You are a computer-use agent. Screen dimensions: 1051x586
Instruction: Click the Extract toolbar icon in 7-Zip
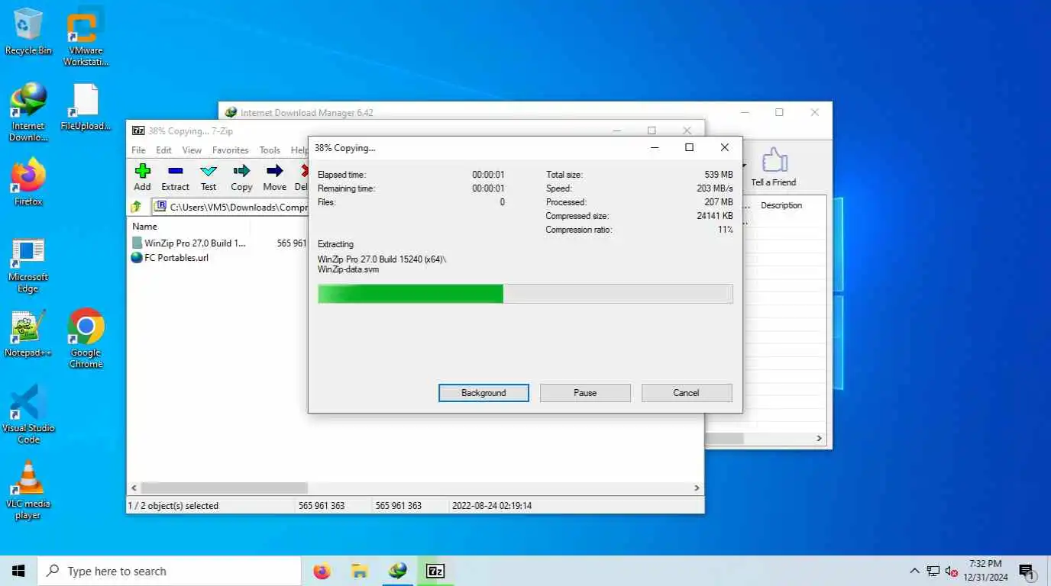pyautogui.click(x=175, y=177)
